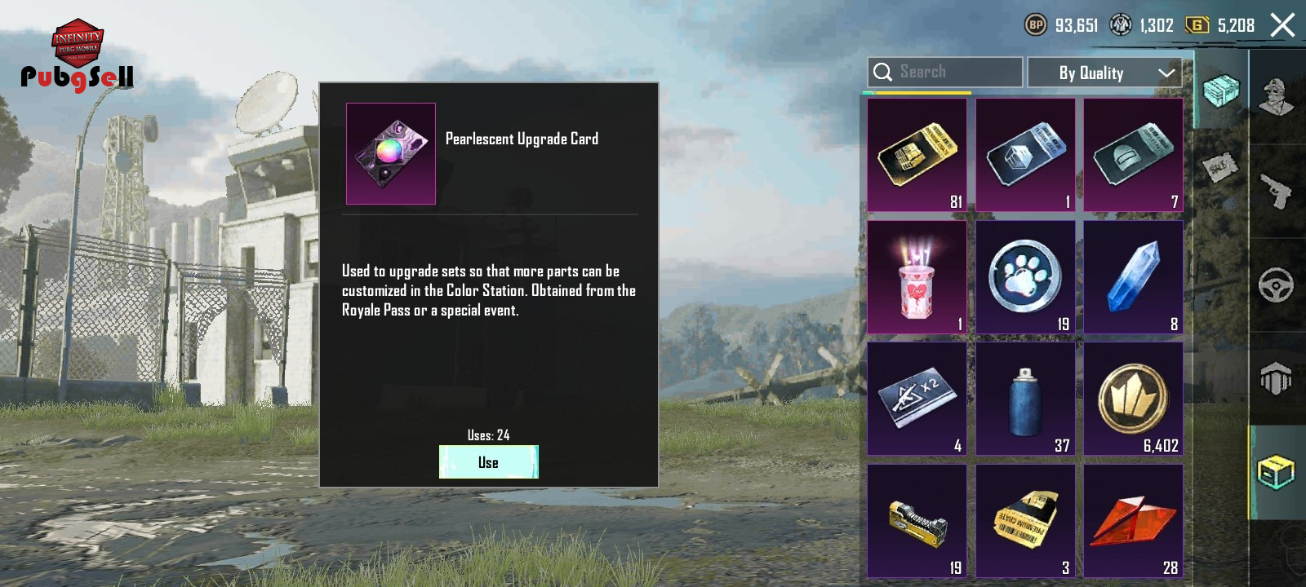
Task: Select the pink heart popcorn item
Action: point(917,277)
